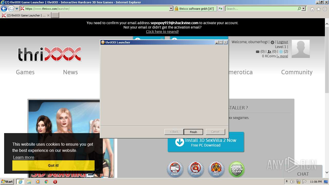
Task: Click the '+ more' XCoins link
Action: (x=282, y=56)
